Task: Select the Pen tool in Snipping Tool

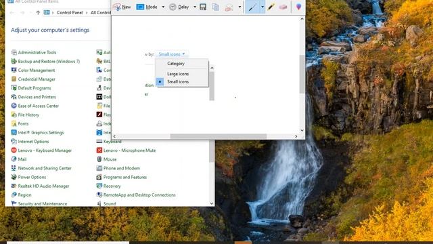Action: 252,7
